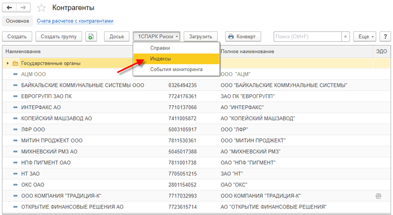This screenshot has width=393, height=215.
Task: Click the forward navigation arrow
Action: point(24,8)
